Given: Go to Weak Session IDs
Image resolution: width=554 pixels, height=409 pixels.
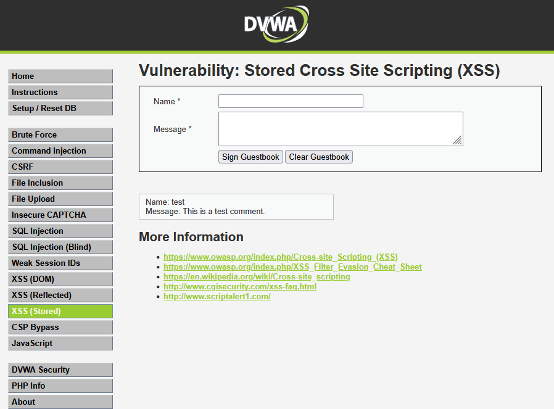Looking at the screenshot, I should click(60, 263).
